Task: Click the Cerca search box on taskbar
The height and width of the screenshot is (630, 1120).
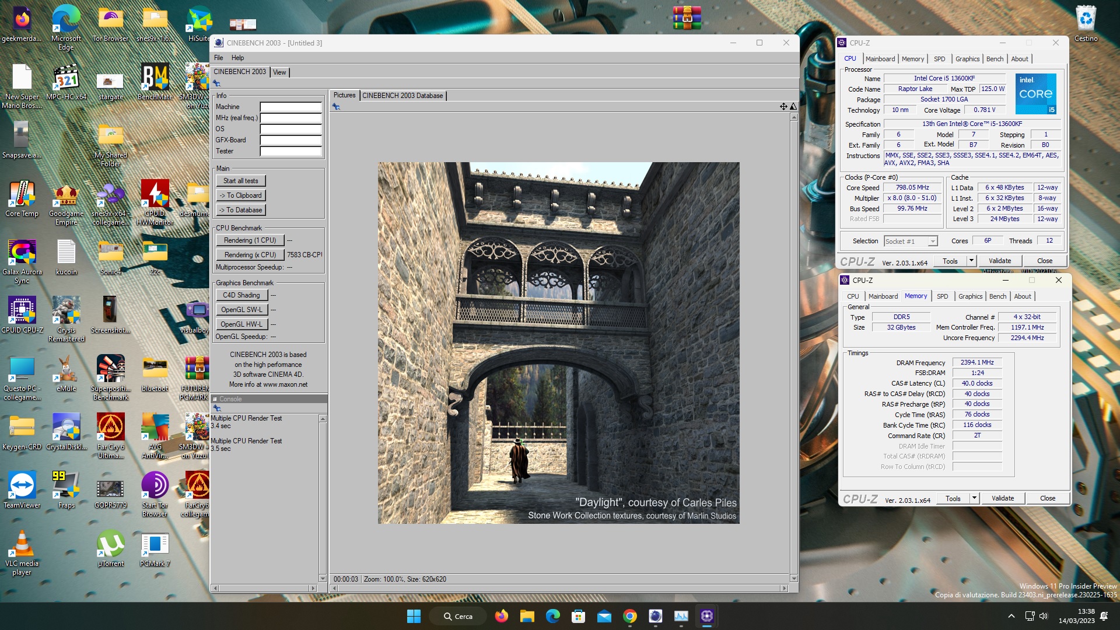Action: [457, 616]
